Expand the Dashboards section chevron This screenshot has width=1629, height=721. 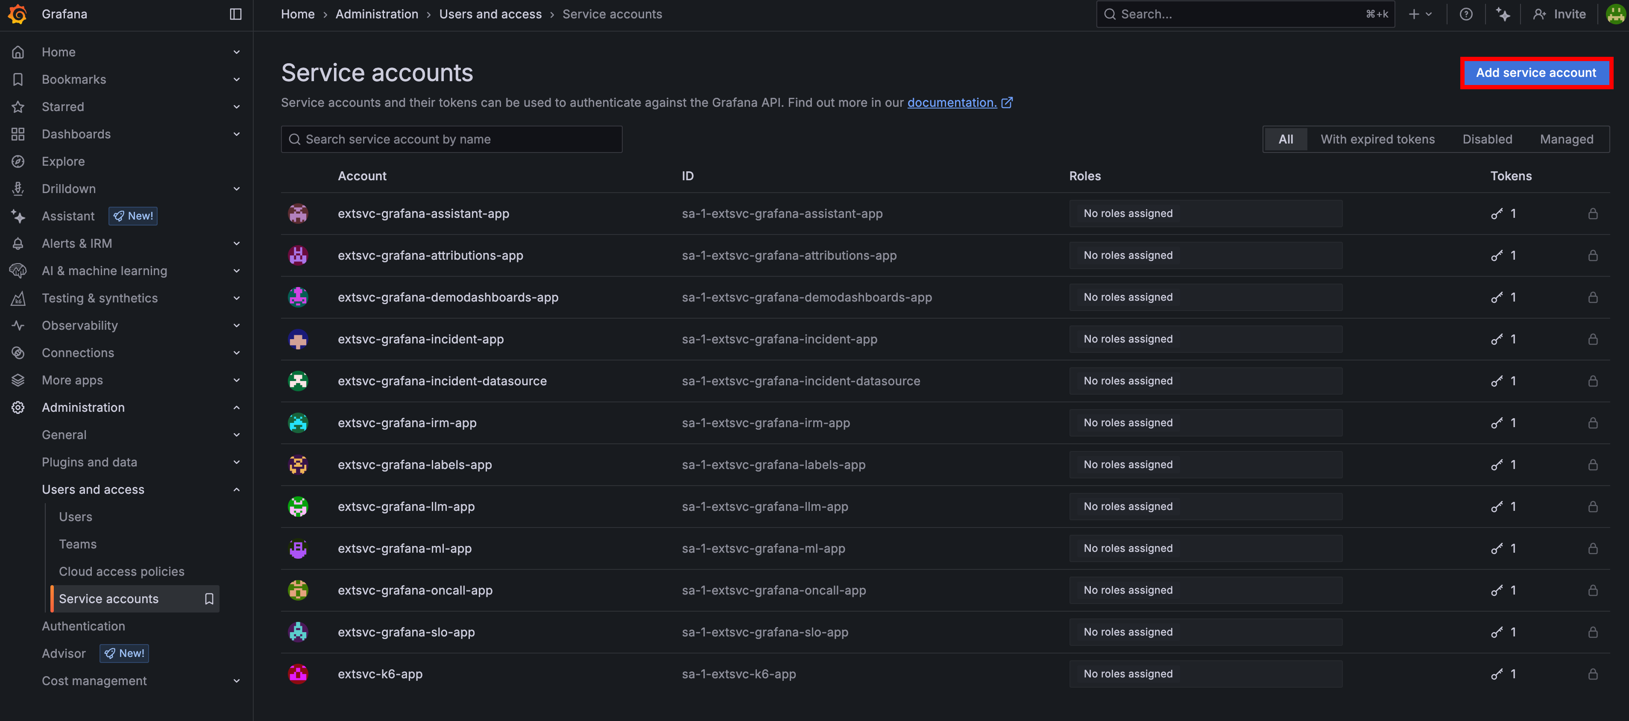coord(237,134)
